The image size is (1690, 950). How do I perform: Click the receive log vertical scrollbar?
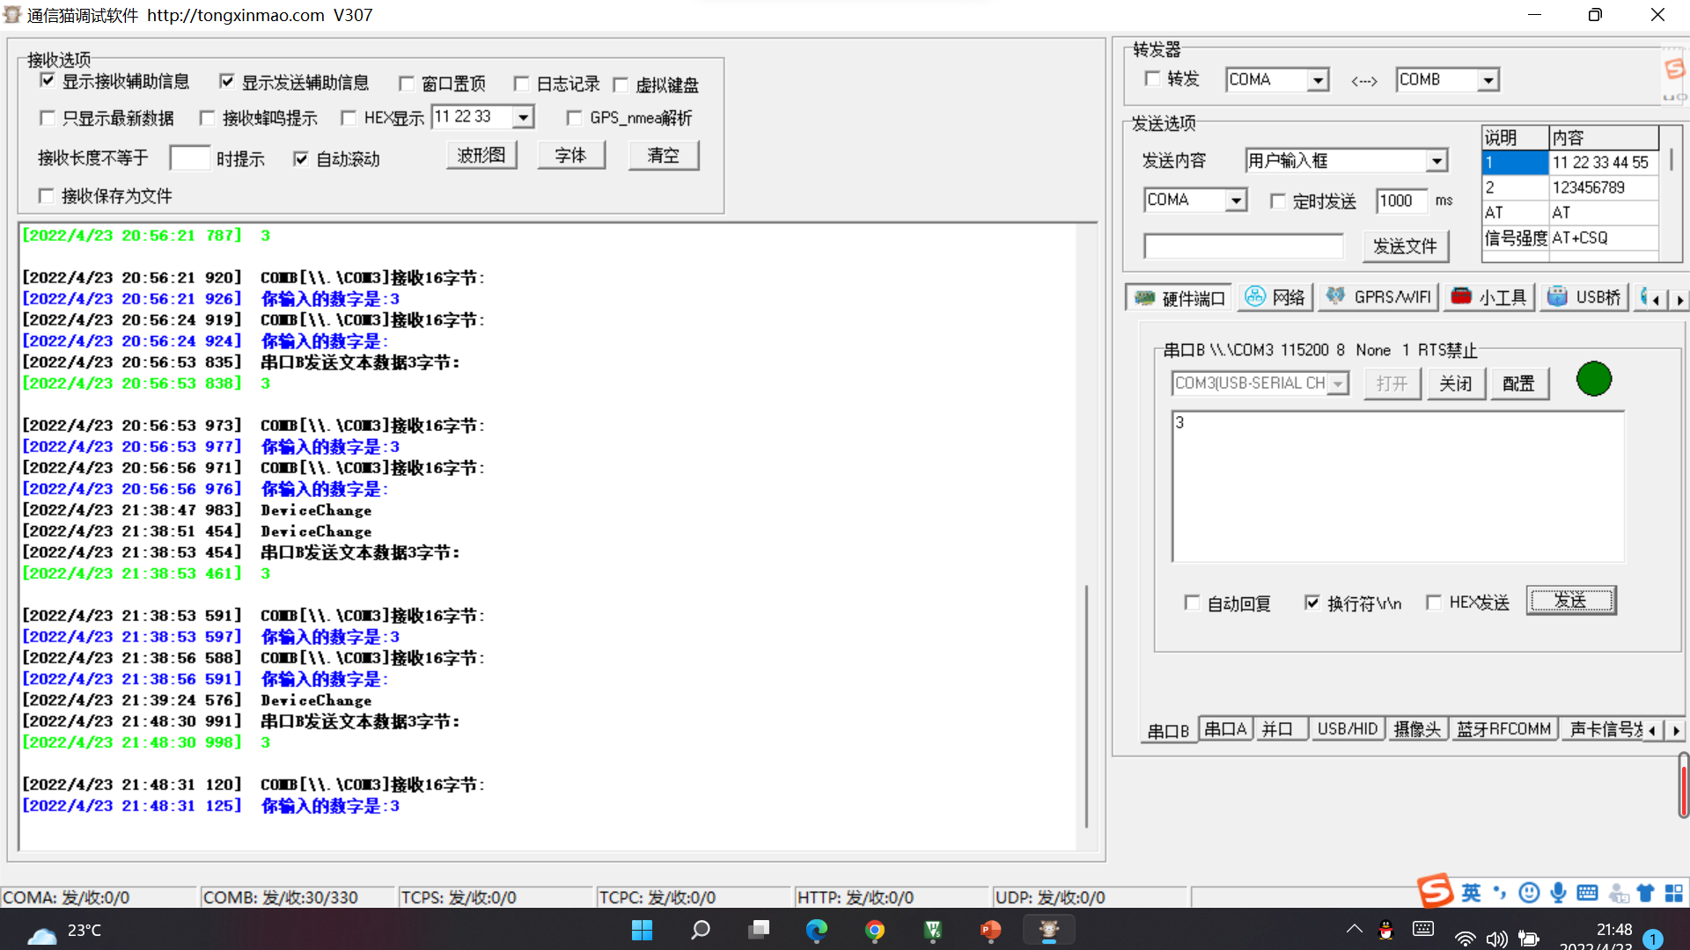pyautogui.click(x=1086, y=704)
